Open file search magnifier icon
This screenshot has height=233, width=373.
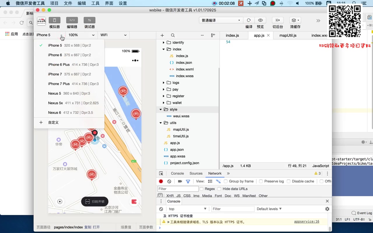(173, 35)
